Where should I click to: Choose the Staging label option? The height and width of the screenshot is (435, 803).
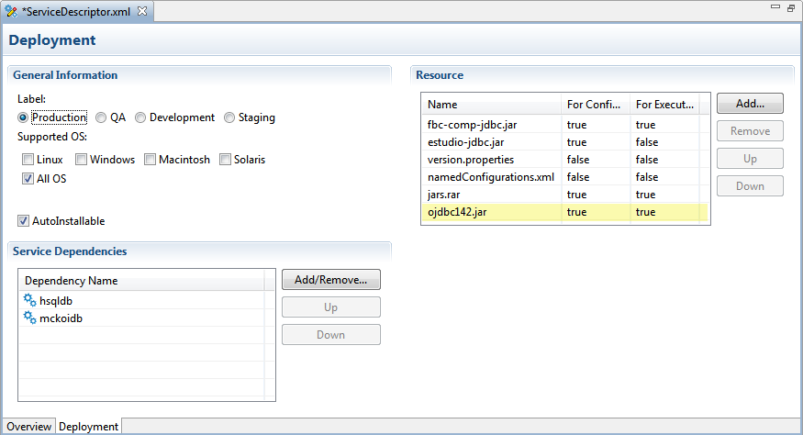point(229,117)
